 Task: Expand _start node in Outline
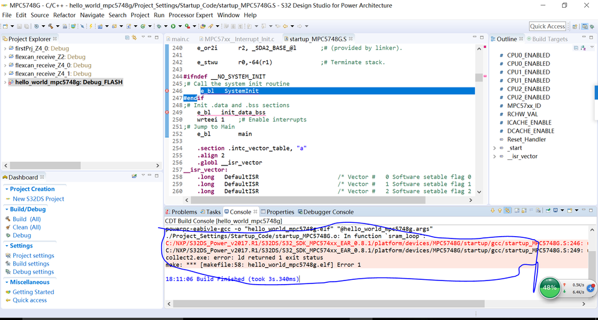[x=495, y=147]
